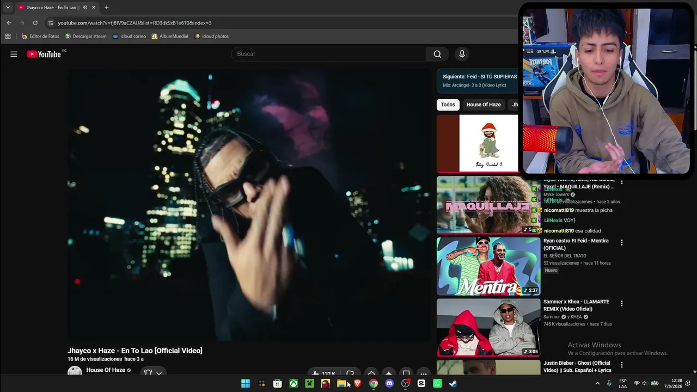Open more options for Justin Bieber Ghost
The image size is (697, 392).
point(622,365)
